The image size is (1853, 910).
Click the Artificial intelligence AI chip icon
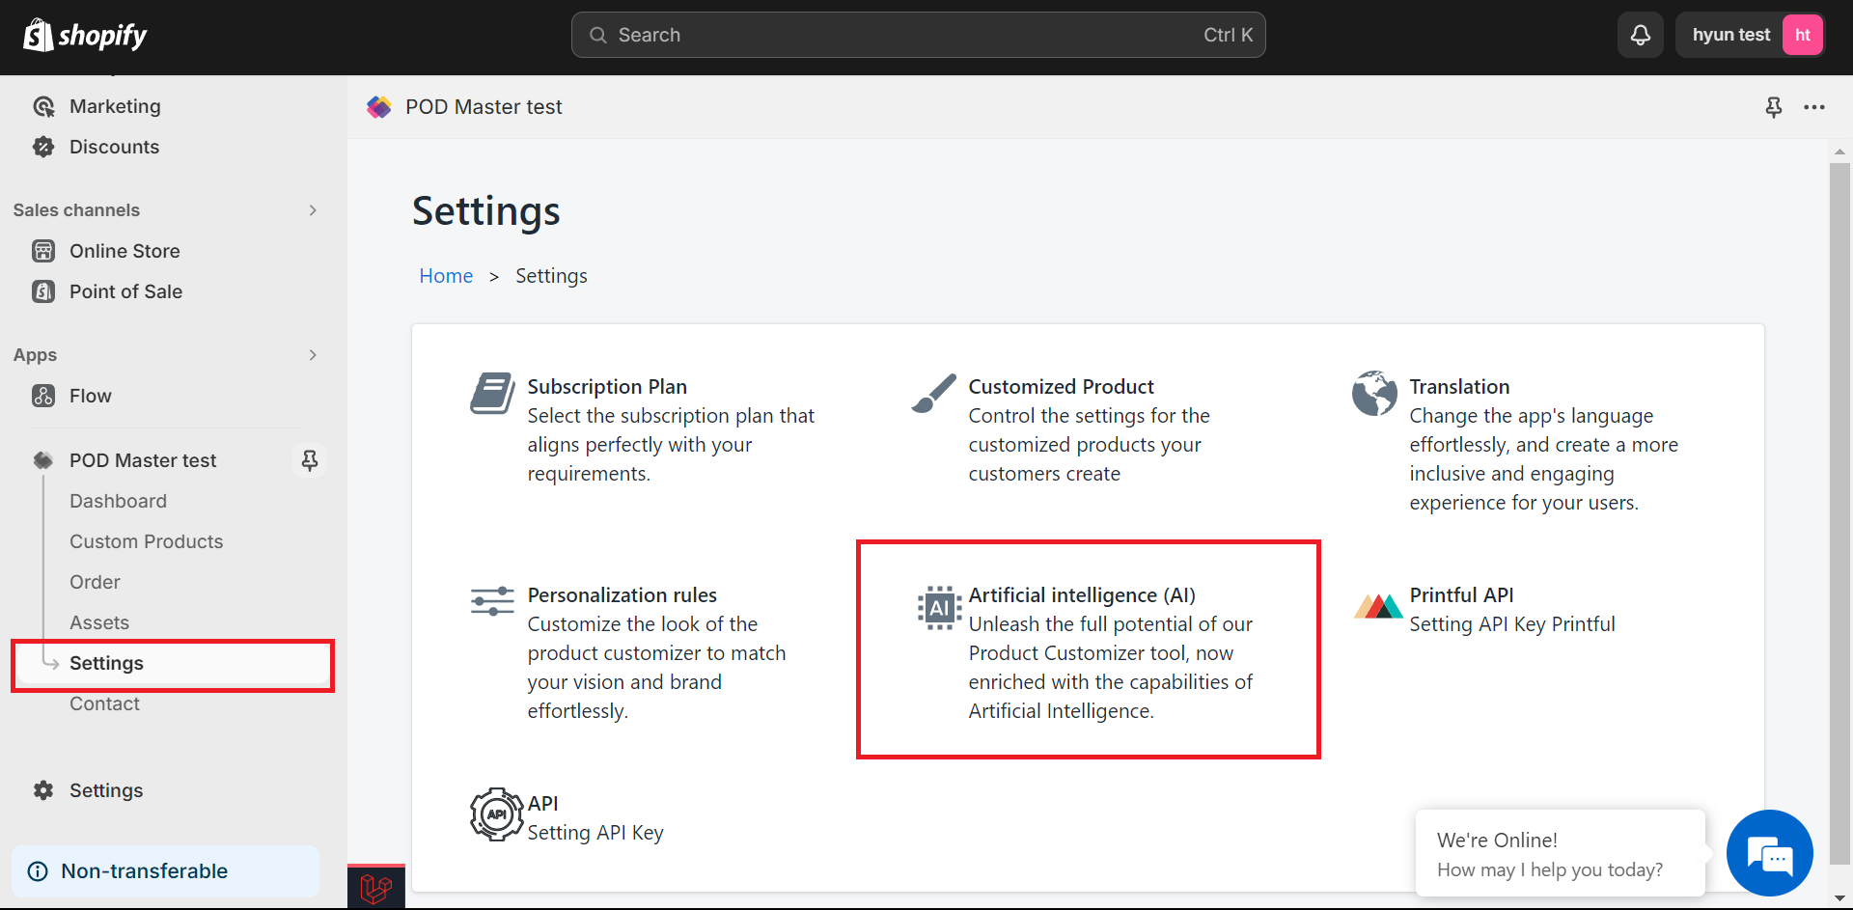coord(939,608)
